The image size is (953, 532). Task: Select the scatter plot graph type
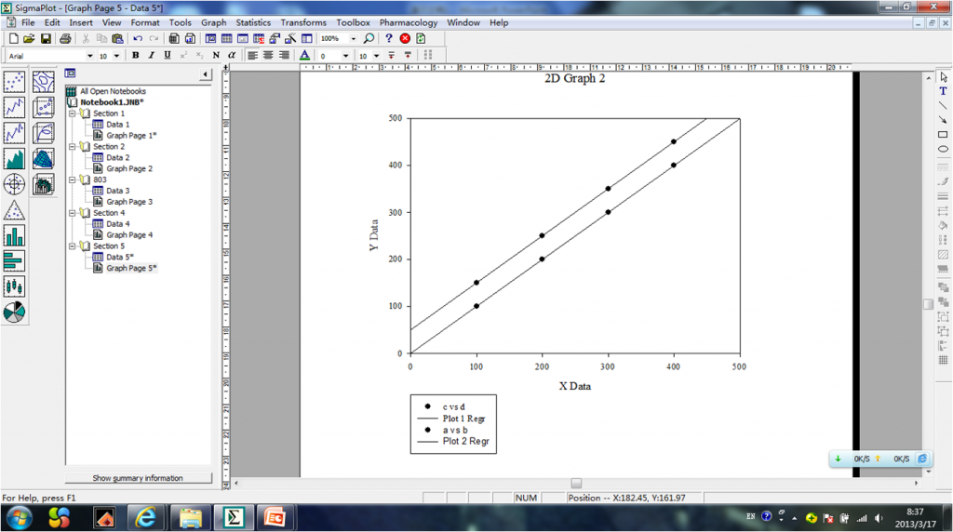click(14, 82)
